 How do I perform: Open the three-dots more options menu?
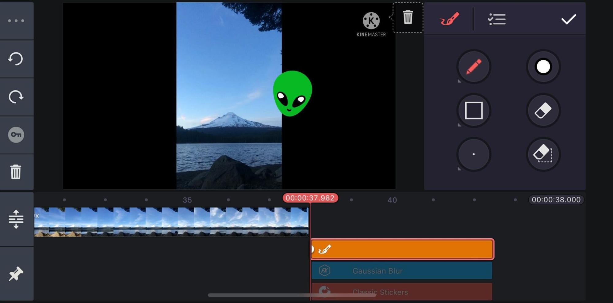[16, 21]
